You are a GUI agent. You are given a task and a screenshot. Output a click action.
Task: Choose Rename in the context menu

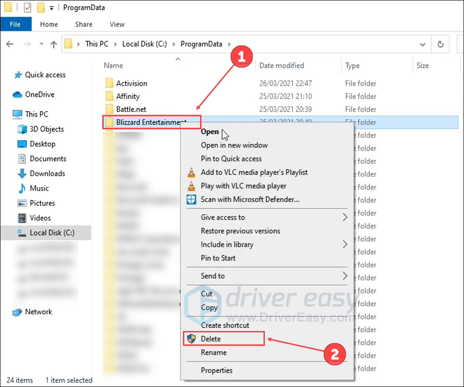(x=213, y=353)
